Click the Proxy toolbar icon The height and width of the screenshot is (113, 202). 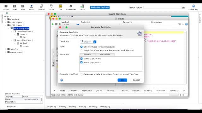(x=82, y=8)
